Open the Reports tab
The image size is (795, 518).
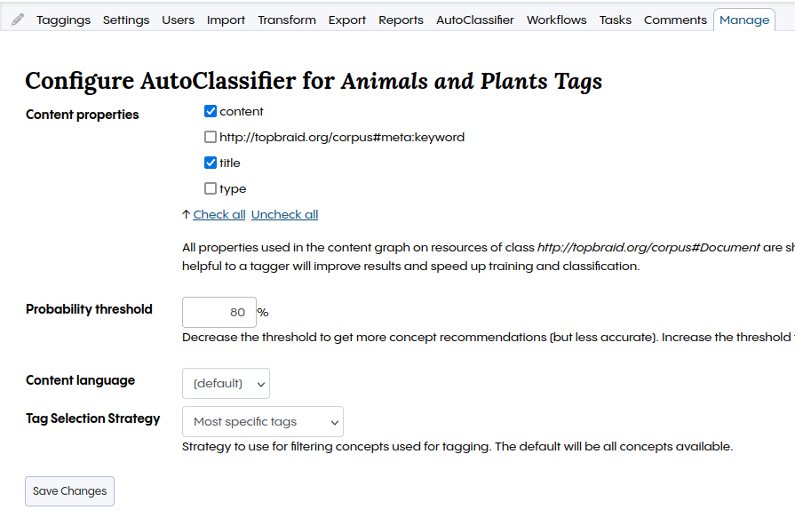[401, 19]
